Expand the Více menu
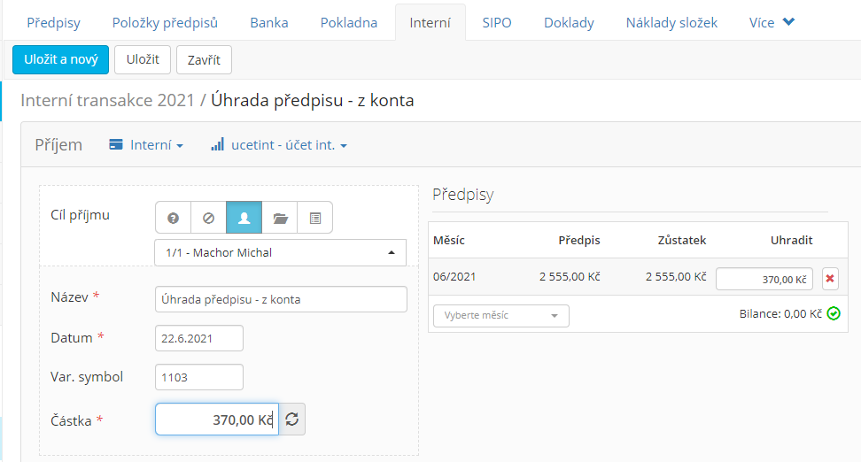 [x=772, y=22]
